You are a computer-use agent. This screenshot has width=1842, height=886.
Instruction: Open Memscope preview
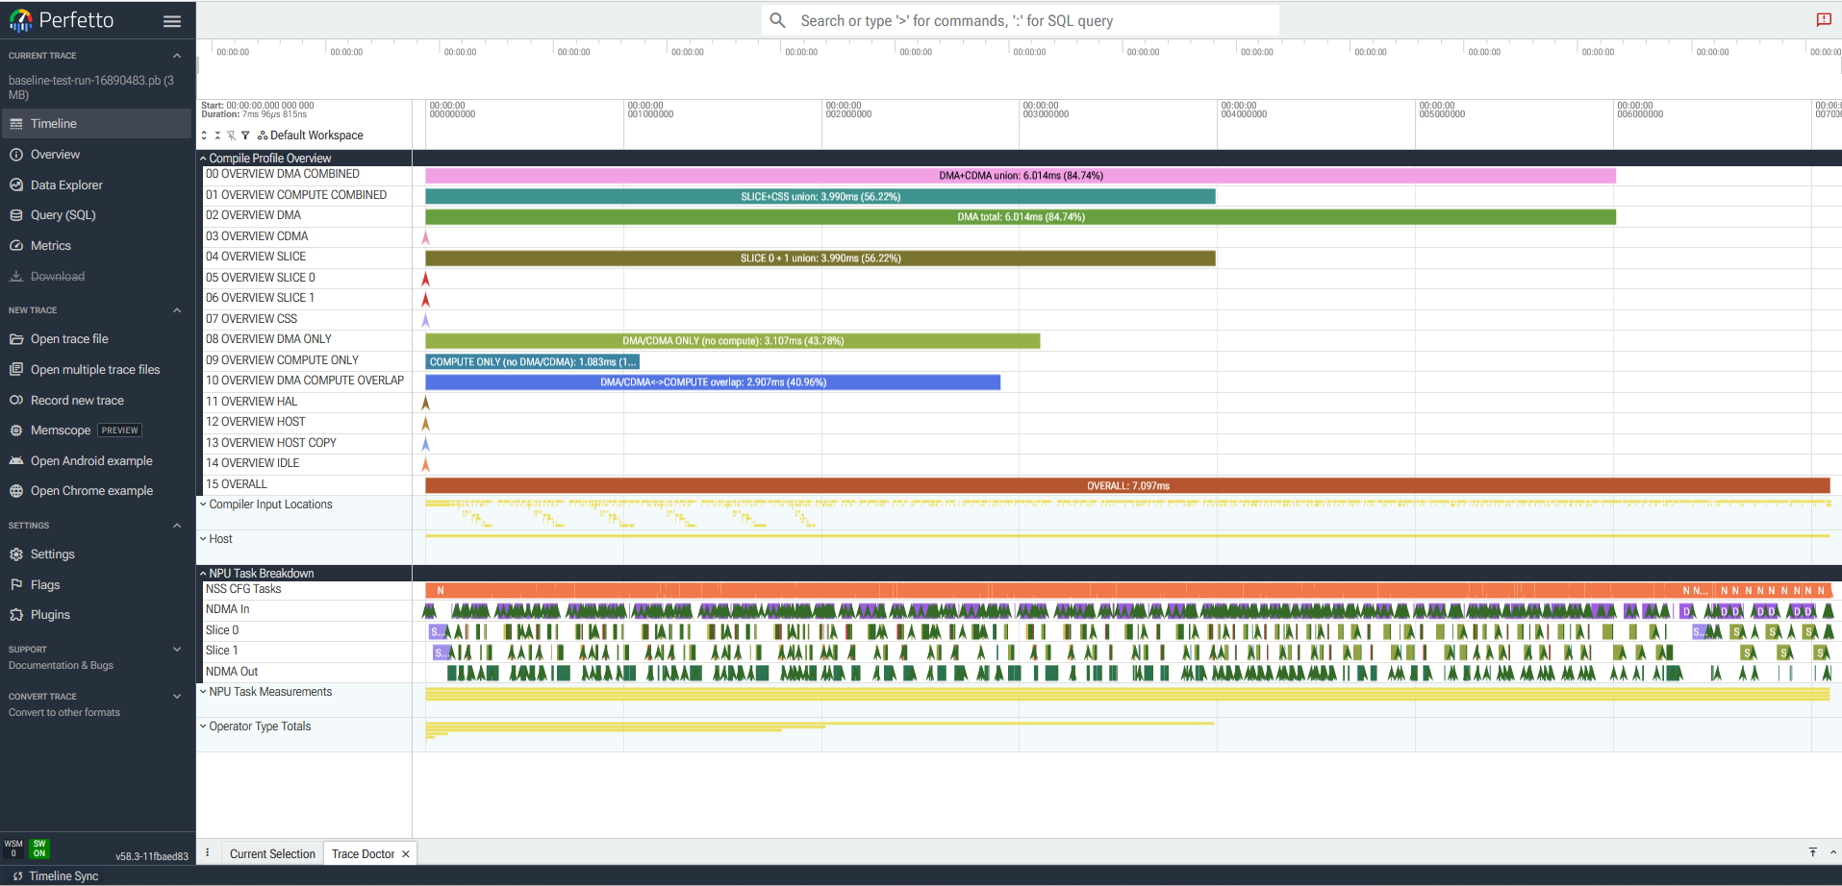click(x=96, y=431)
